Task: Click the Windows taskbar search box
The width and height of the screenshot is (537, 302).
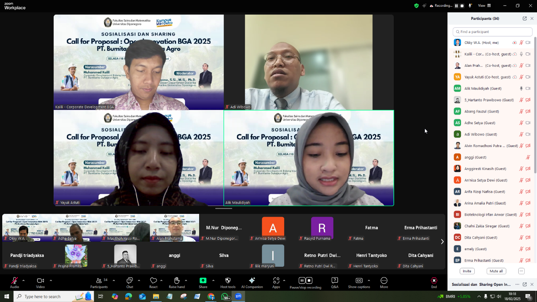Action: (x=54, y=296)
